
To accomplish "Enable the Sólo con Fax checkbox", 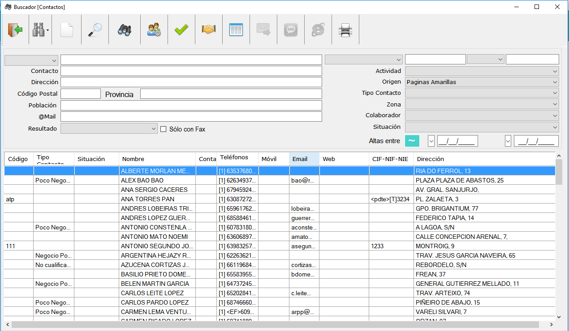I will (164, 129).
